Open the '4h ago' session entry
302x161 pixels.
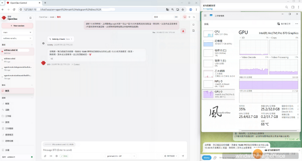click(18, 60)
